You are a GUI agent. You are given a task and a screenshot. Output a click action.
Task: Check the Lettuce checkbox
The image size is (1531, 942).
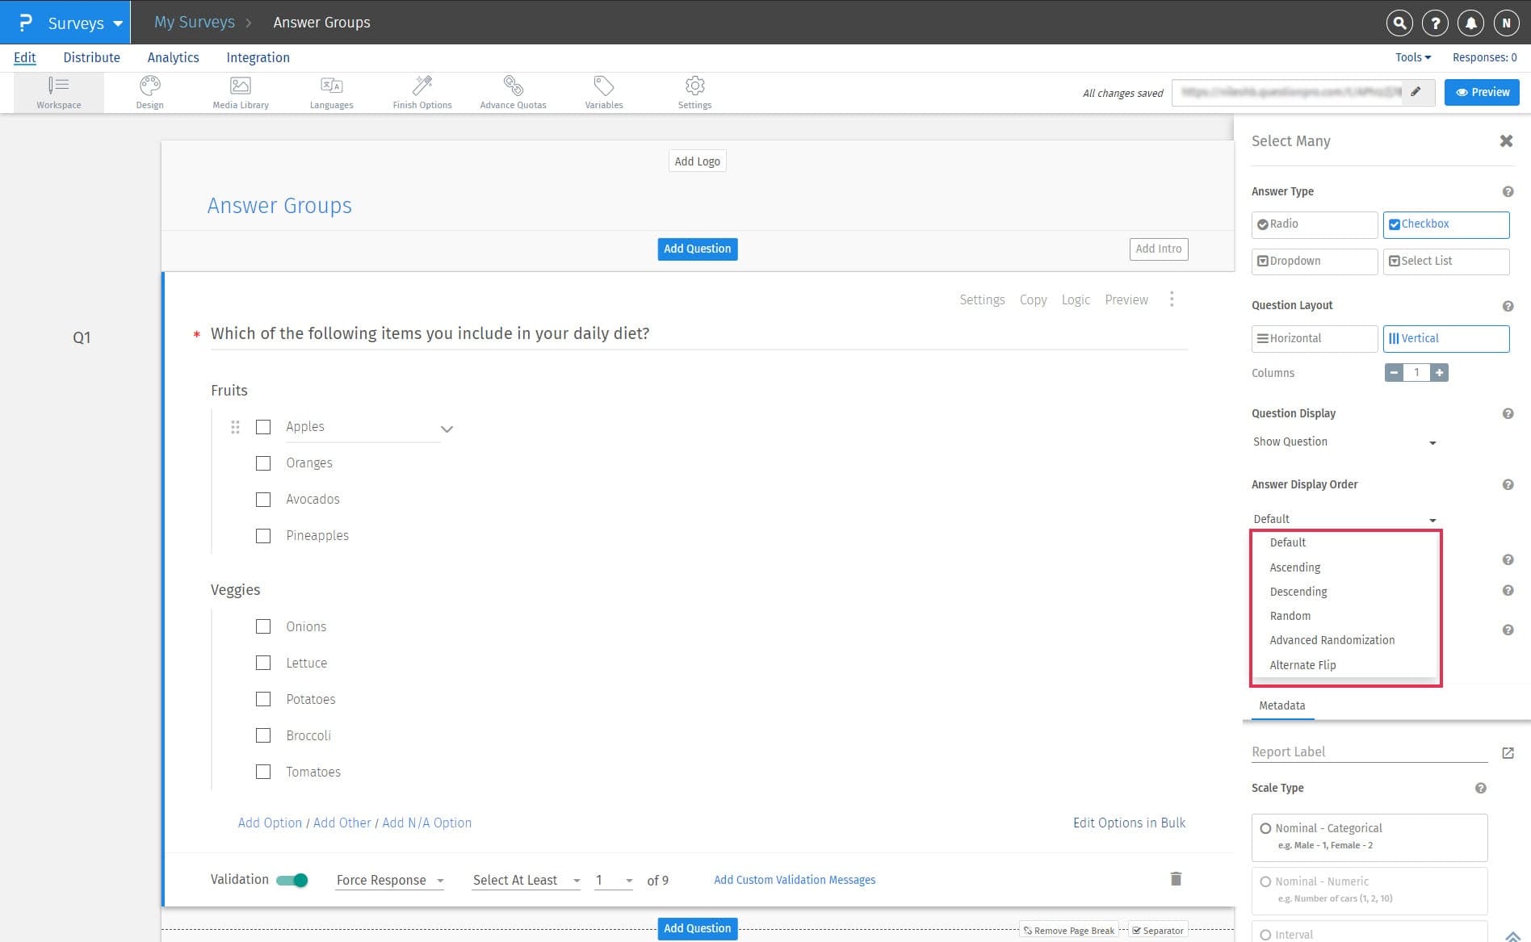(263, 663)
